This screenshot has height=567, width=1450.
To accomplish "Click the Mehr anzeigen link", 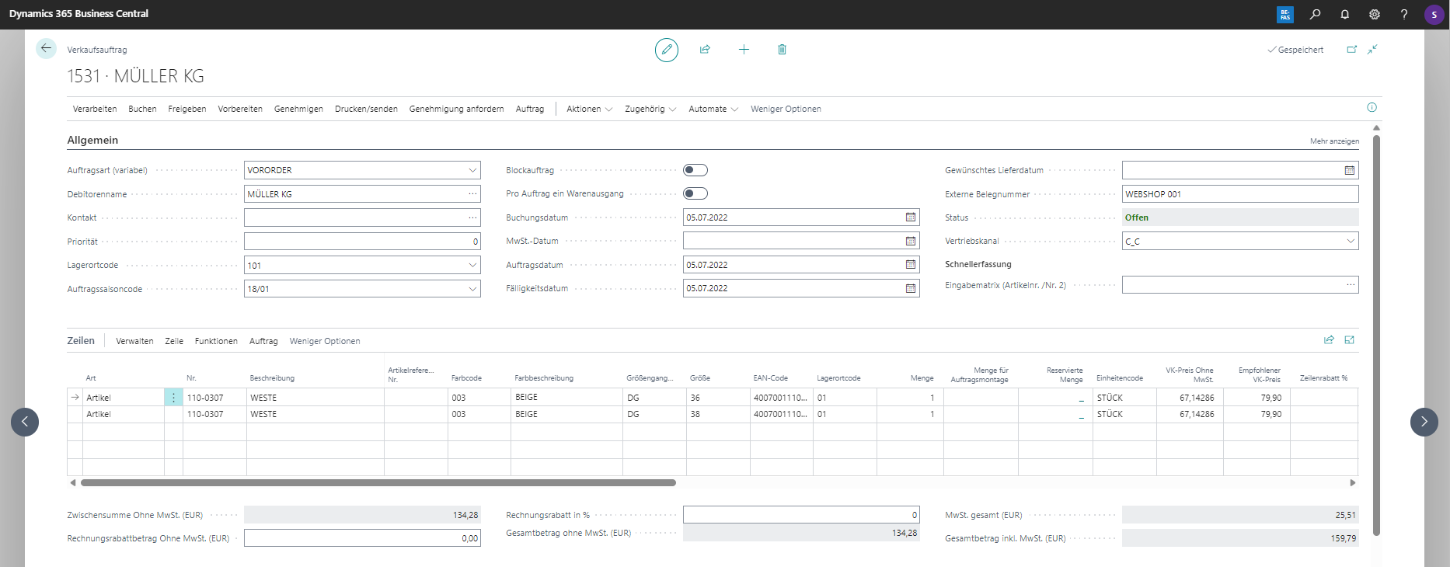I will click(1333, 141).
